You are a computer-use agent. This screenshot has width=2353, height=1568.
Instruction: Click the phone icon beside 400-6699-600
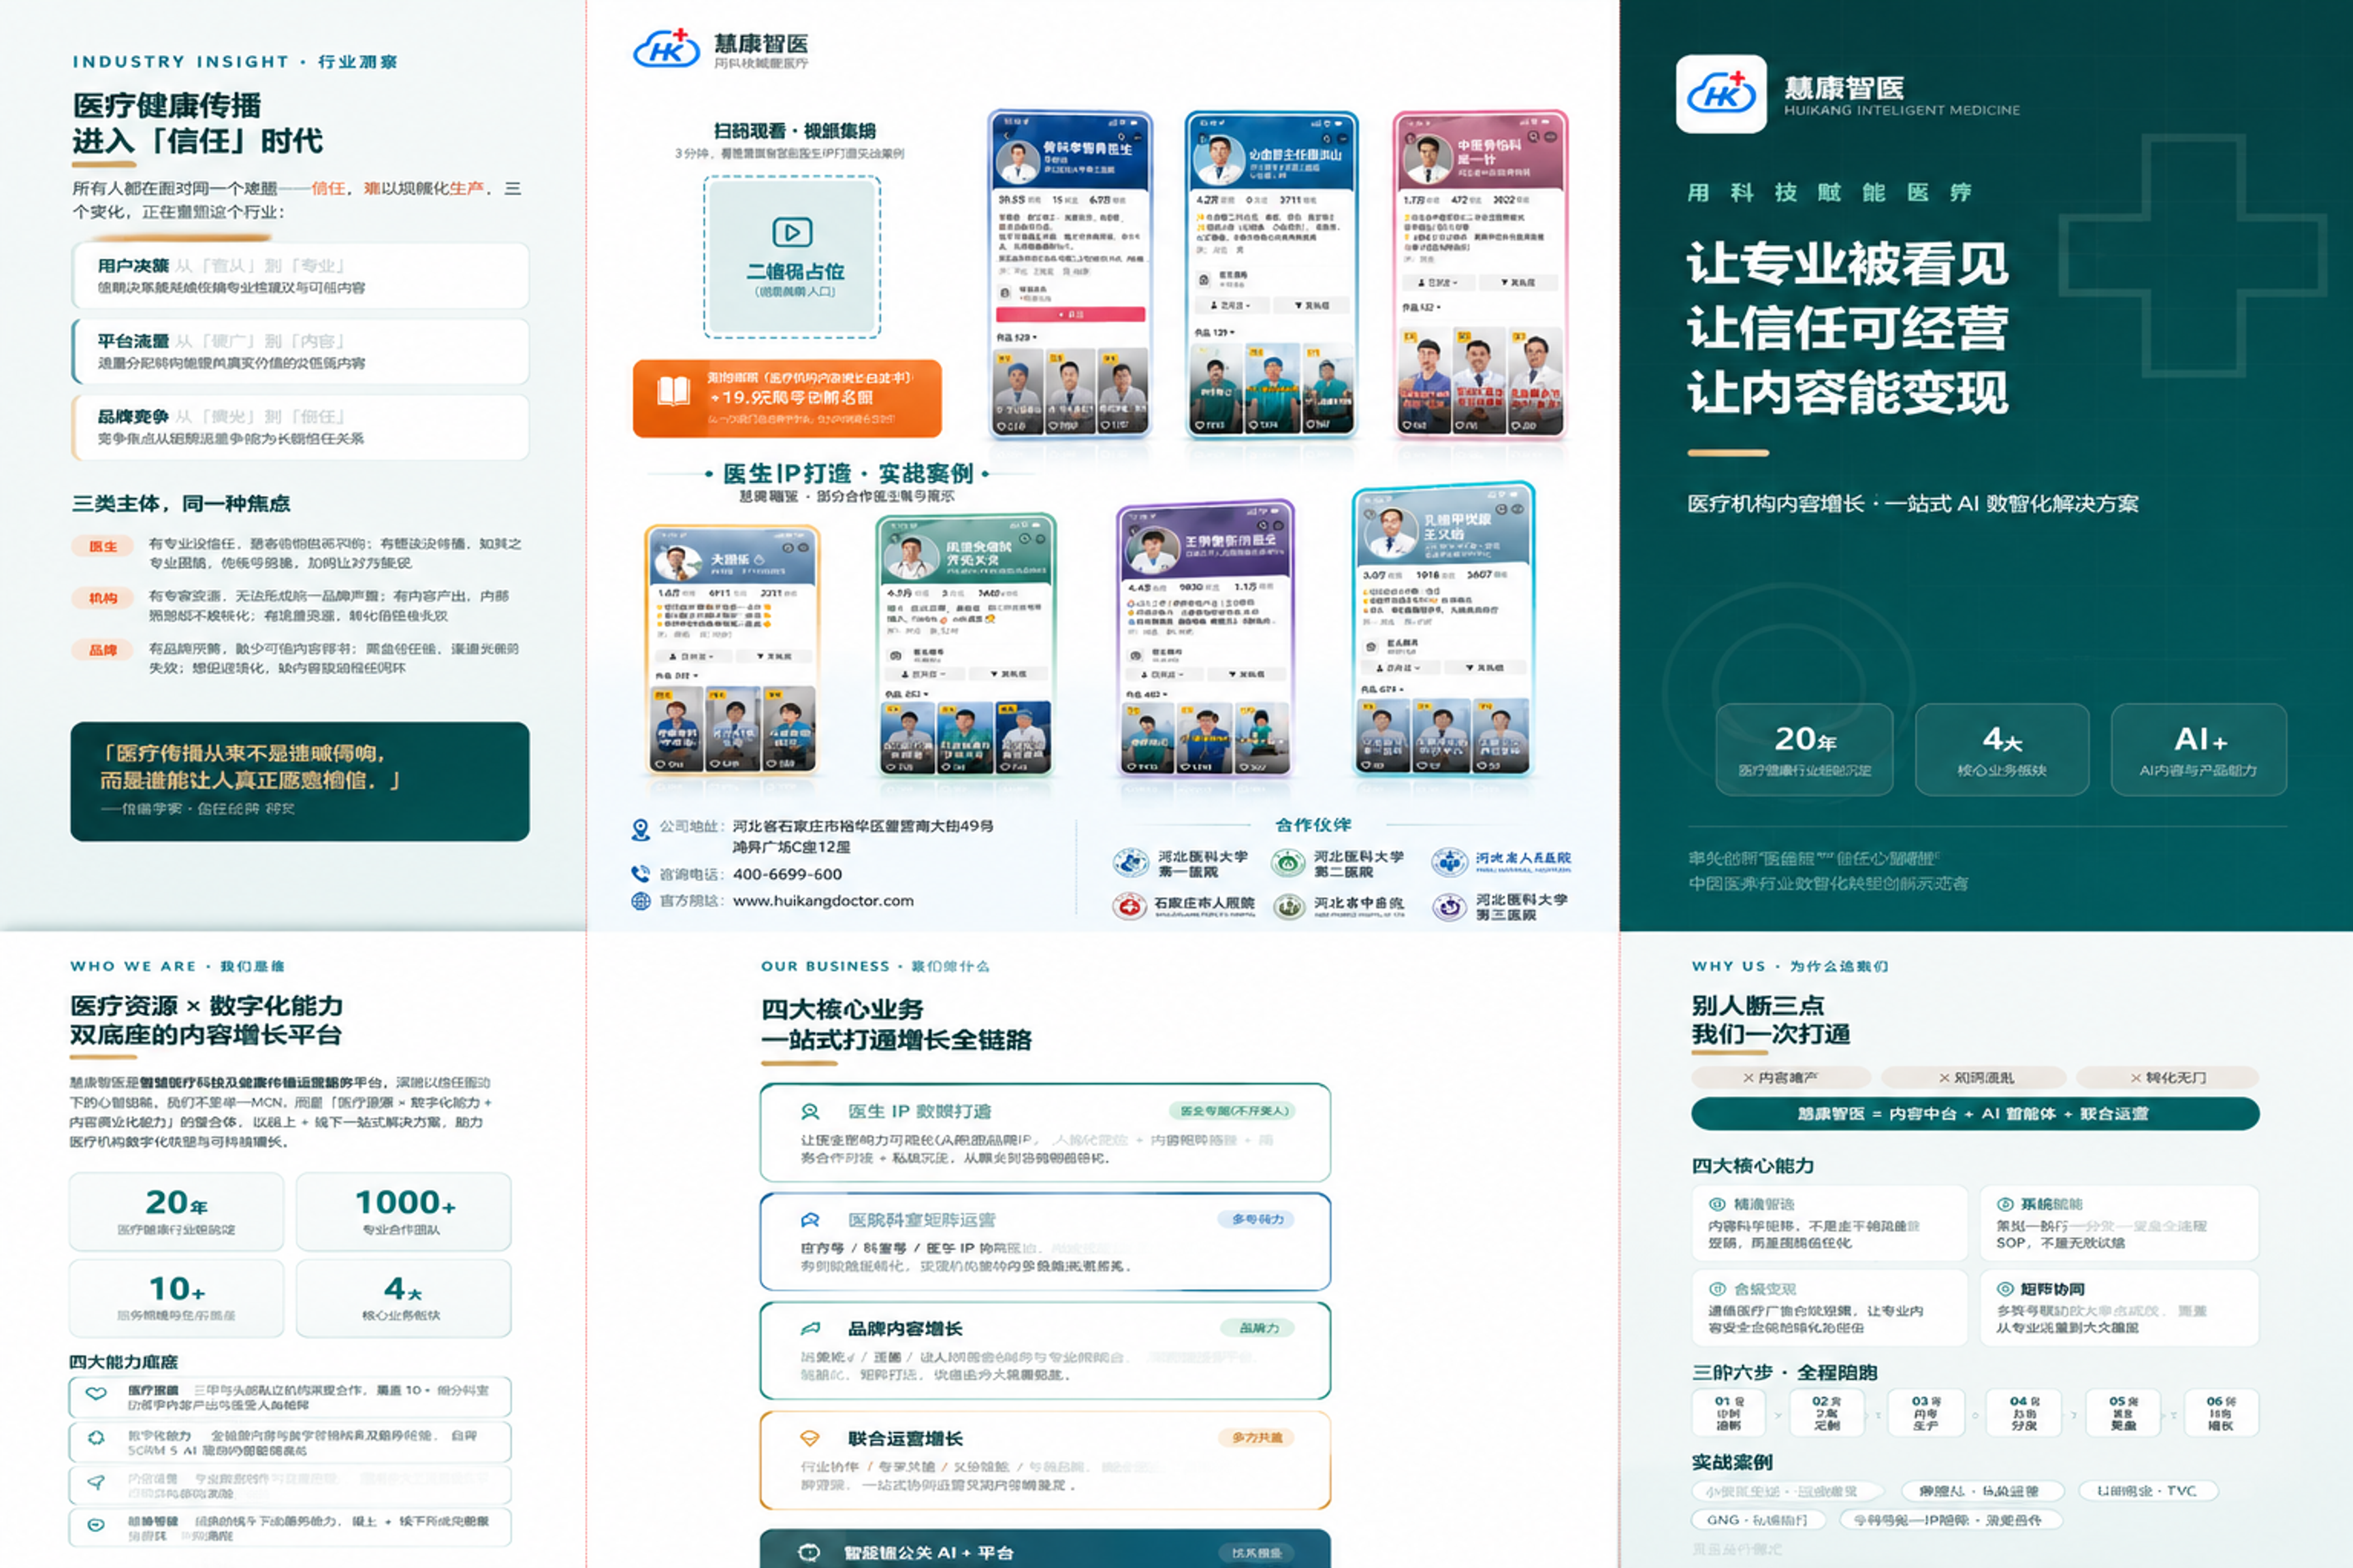click(x=640, y=873)
